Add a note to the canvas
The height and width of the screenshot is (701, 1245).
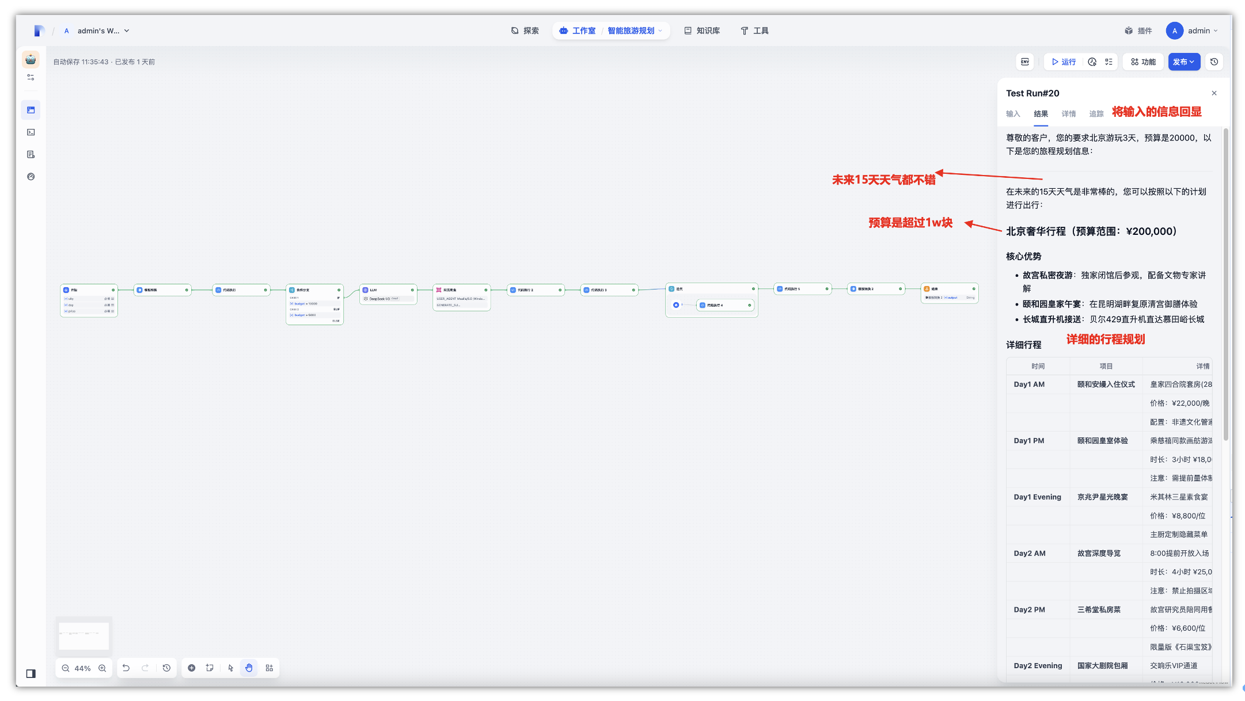pyautogui.click(x=210, y=668)
